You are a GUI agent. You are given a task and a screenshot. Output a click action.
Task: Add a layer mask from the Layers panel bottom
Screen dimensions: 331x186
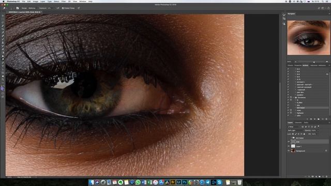click(313, 177)
